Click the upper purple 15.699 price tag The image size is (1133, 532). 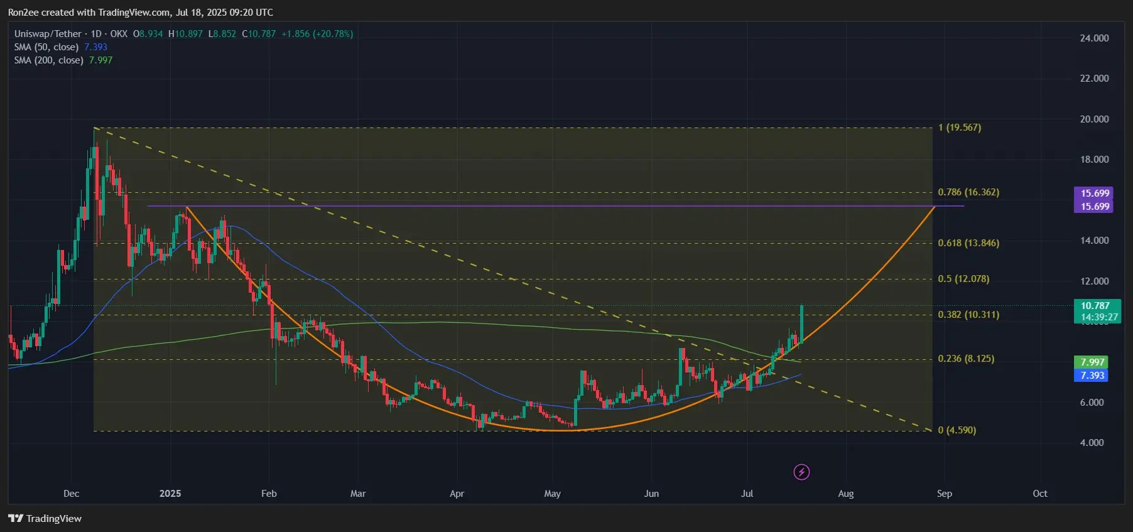(1094, 193)
